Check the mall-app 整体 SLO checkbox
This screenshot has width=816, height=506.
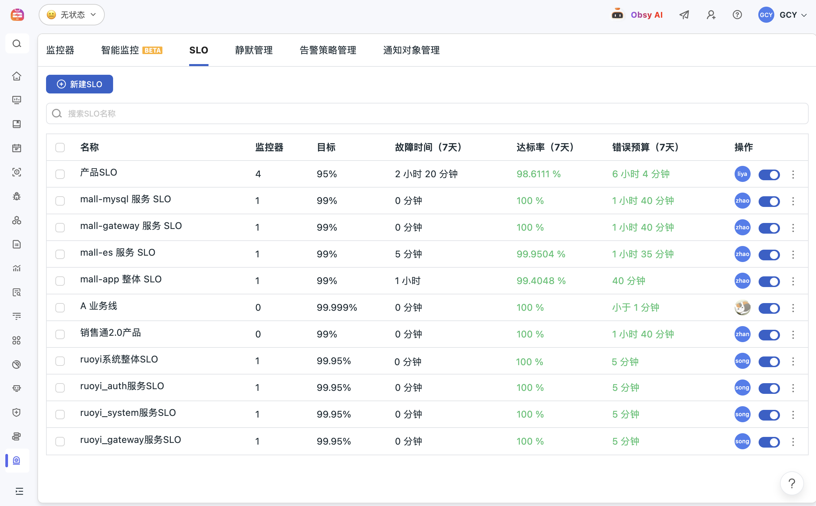[x=60, y=281]
